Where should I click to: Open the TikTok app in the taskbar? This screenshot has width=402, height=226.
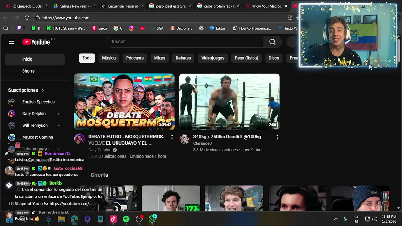(x=113, y=219)
